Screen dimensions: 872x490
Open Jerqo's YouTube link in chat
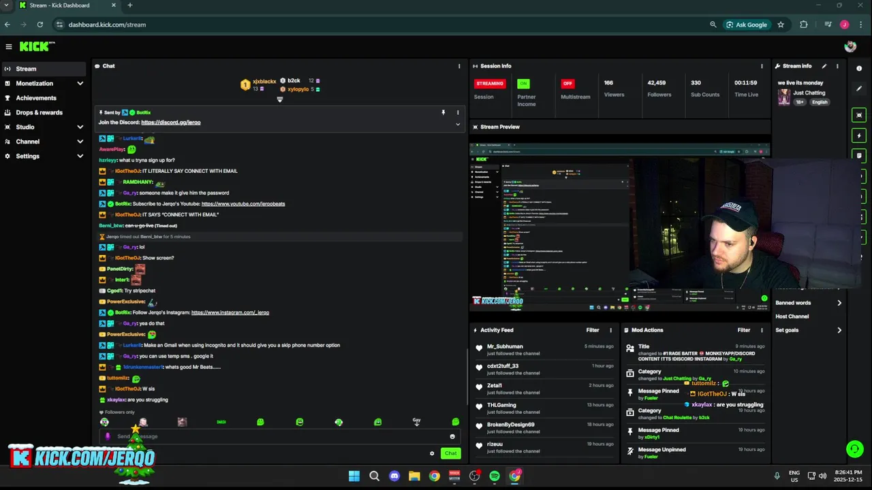pos(243,203)
